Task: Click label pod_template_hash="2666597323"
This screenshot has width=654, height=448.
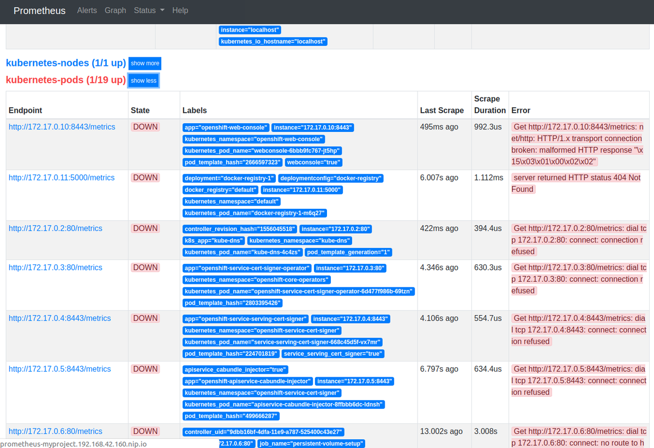Action: click(x=232, y=162)
